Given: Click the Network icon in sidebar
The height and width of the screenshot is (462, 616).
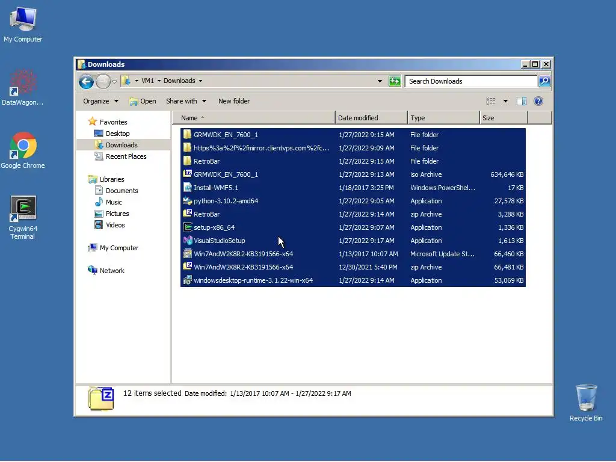Looking at the screenshot, I should (x=92, y=270).
